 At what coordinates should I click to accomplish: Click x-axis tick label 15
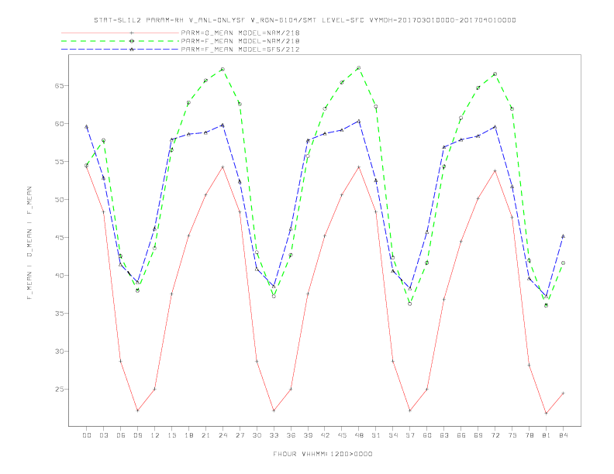point(172,435)
